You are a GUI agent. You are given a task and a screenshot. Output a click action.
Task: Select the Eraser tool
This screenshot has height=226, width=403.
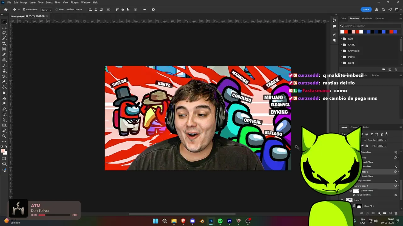pyautogui.click(x=4, y=82)
